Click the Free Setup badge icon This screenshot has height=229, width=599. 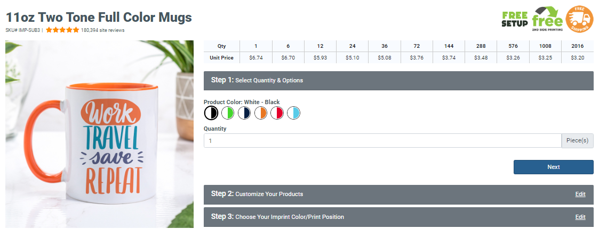pyautogui.click(x=515, y=18)
